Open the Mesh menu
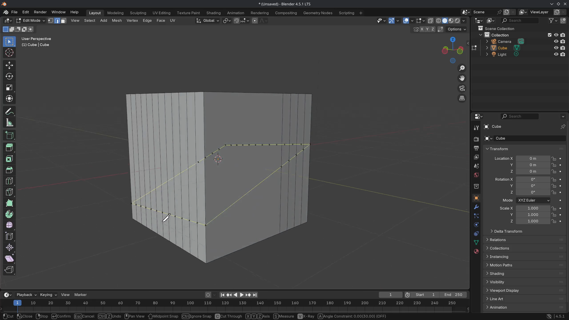569x320 pixels. click(116, 20)
